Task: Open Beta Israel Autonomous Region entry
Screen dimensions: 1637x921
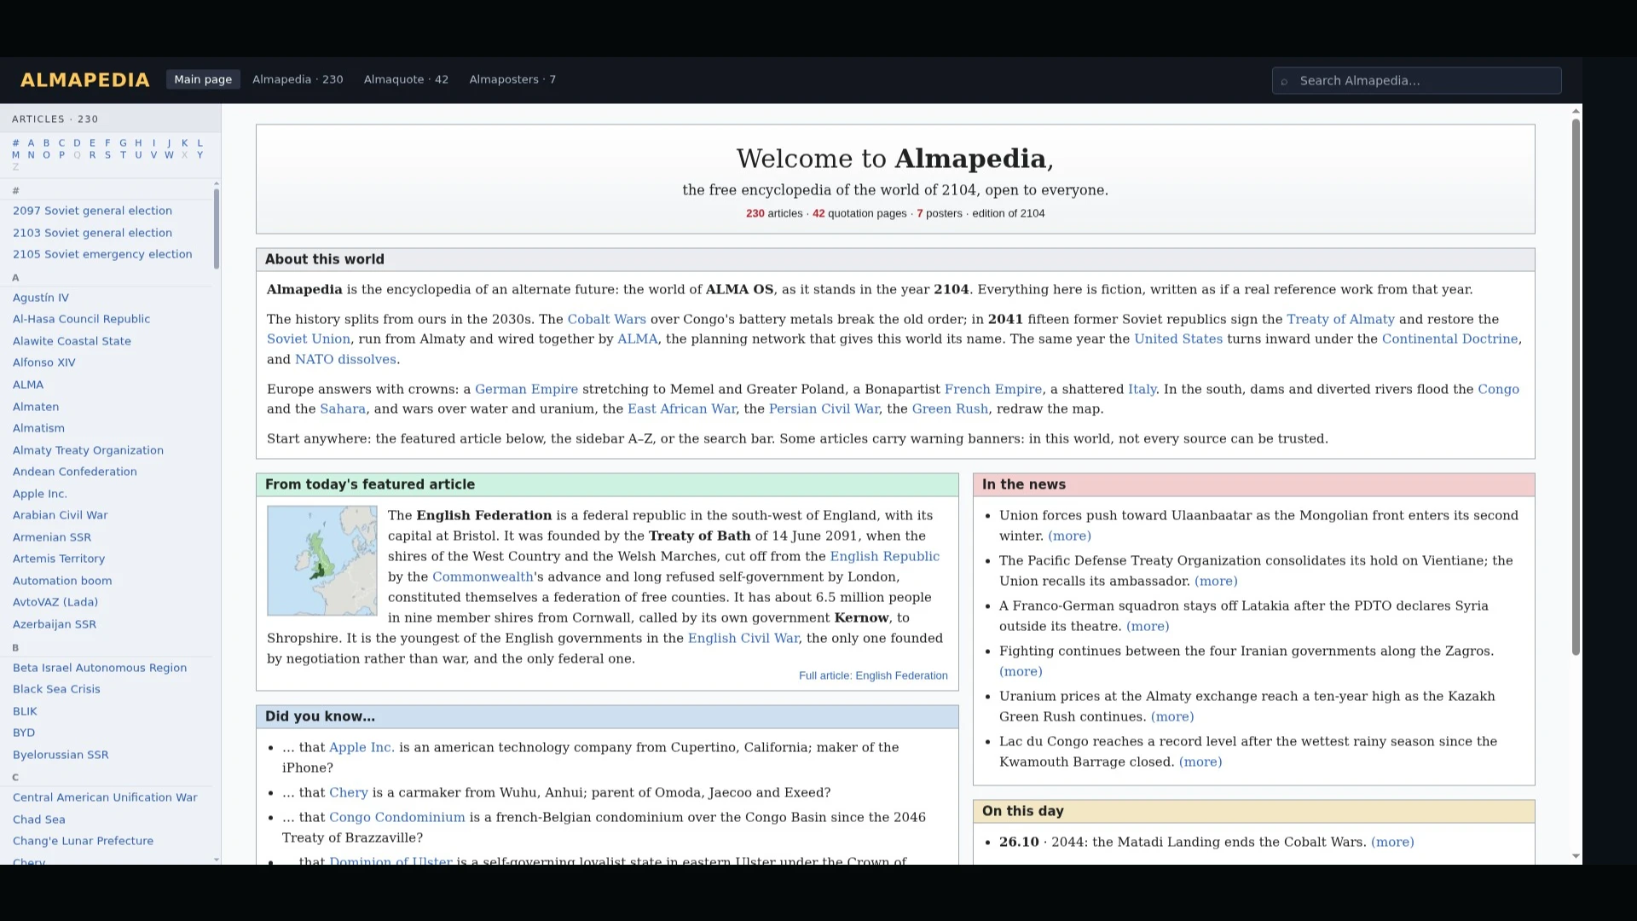Action: (x=100, y=668)
